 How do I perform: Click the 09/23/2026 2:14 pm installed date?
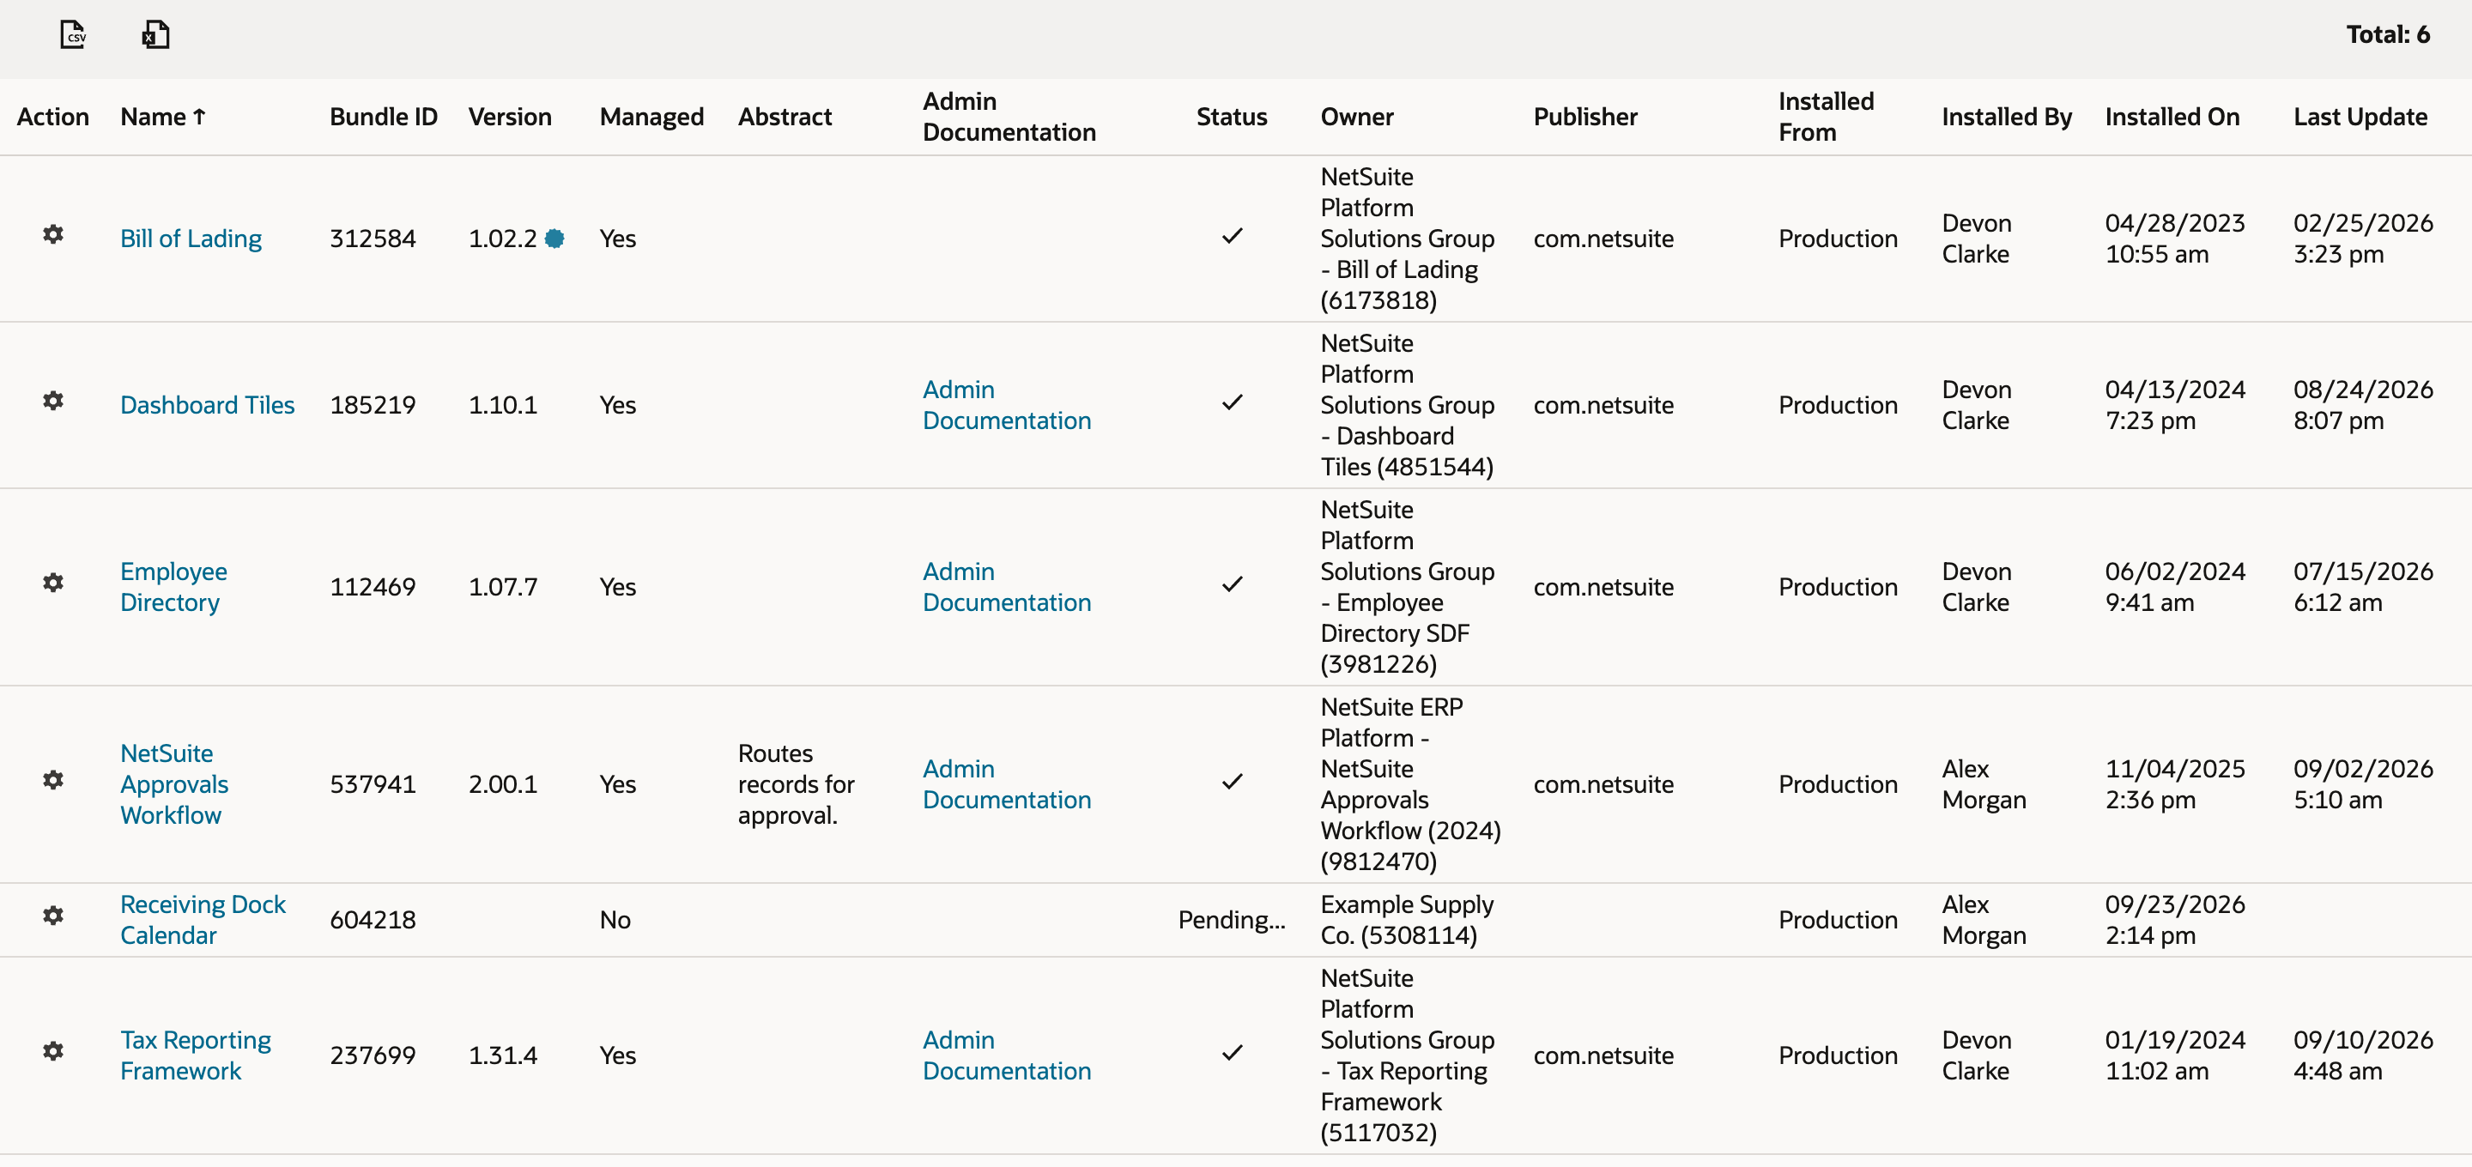pos(2174,921)
